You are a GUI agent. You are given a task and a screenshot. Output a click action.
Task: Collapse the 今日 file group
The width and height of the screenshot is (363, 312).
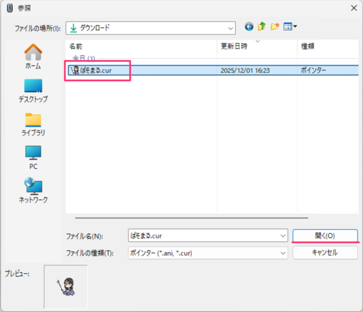84,58
